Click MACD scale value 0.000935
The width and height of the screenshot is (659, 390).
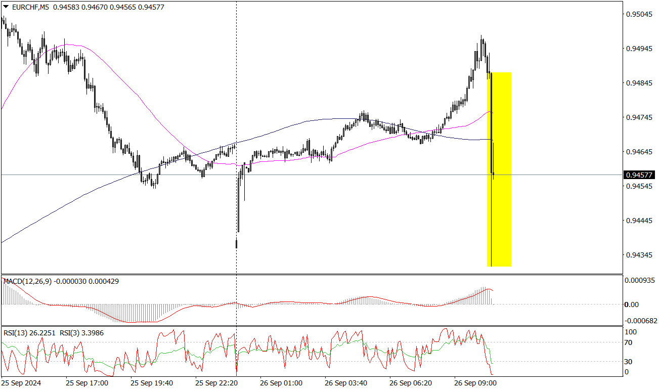click(641, 280)
